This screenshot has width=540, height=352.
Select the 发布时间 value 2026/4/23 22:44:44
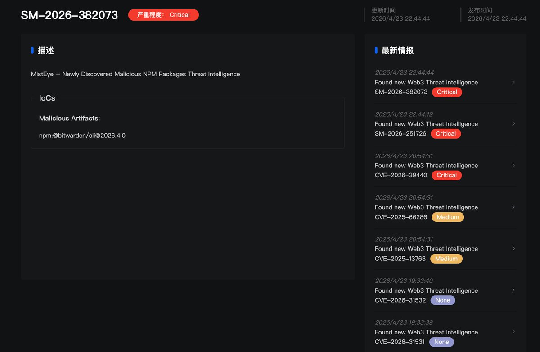point(497,18)
